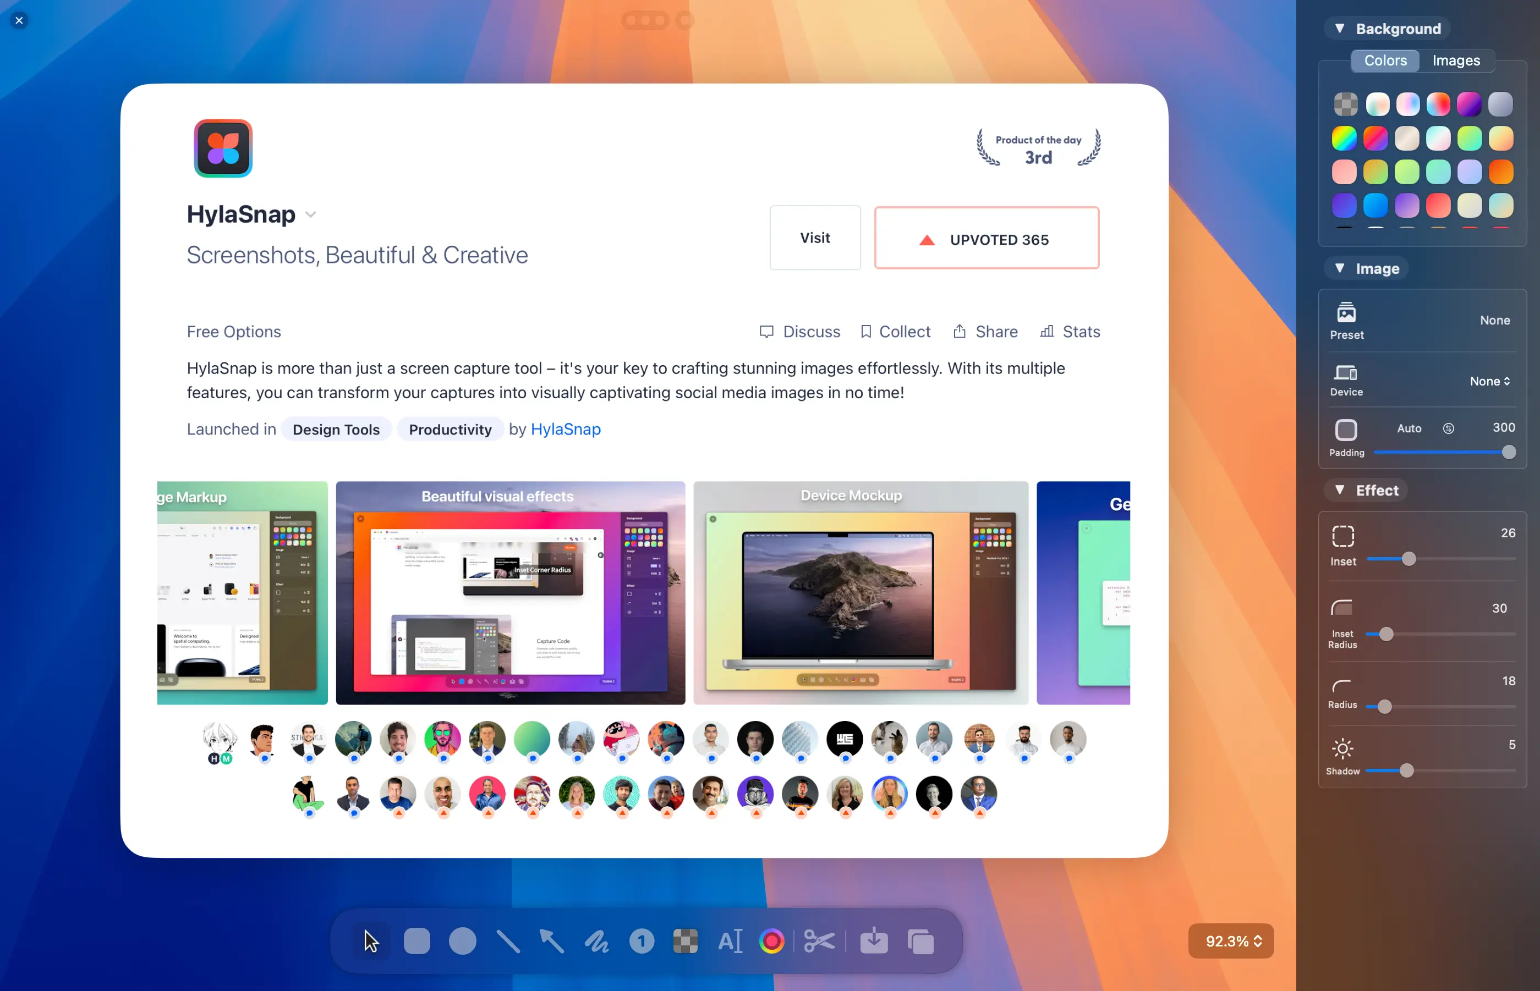Select the arrow drawing tool
The height and width of the screenshot is (991, 1540).
[552, 941]
